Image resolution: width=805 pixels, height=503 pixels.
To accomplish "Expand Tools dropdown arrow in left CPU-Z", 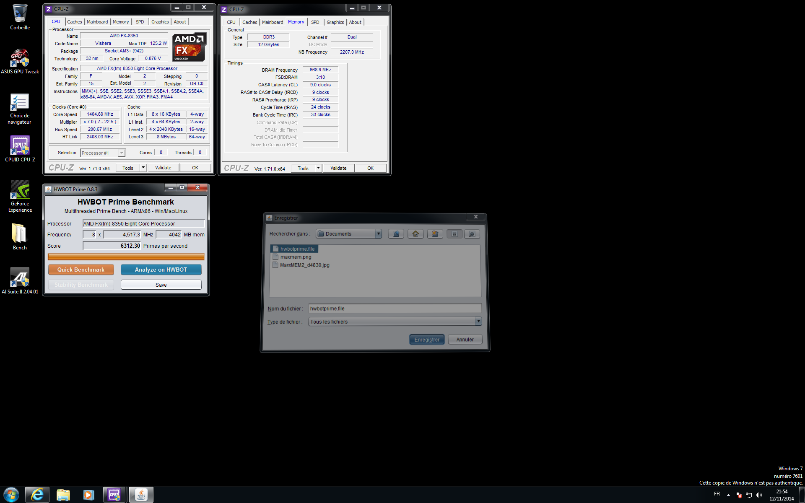I will pyautogui.click(x=143, y=168).
